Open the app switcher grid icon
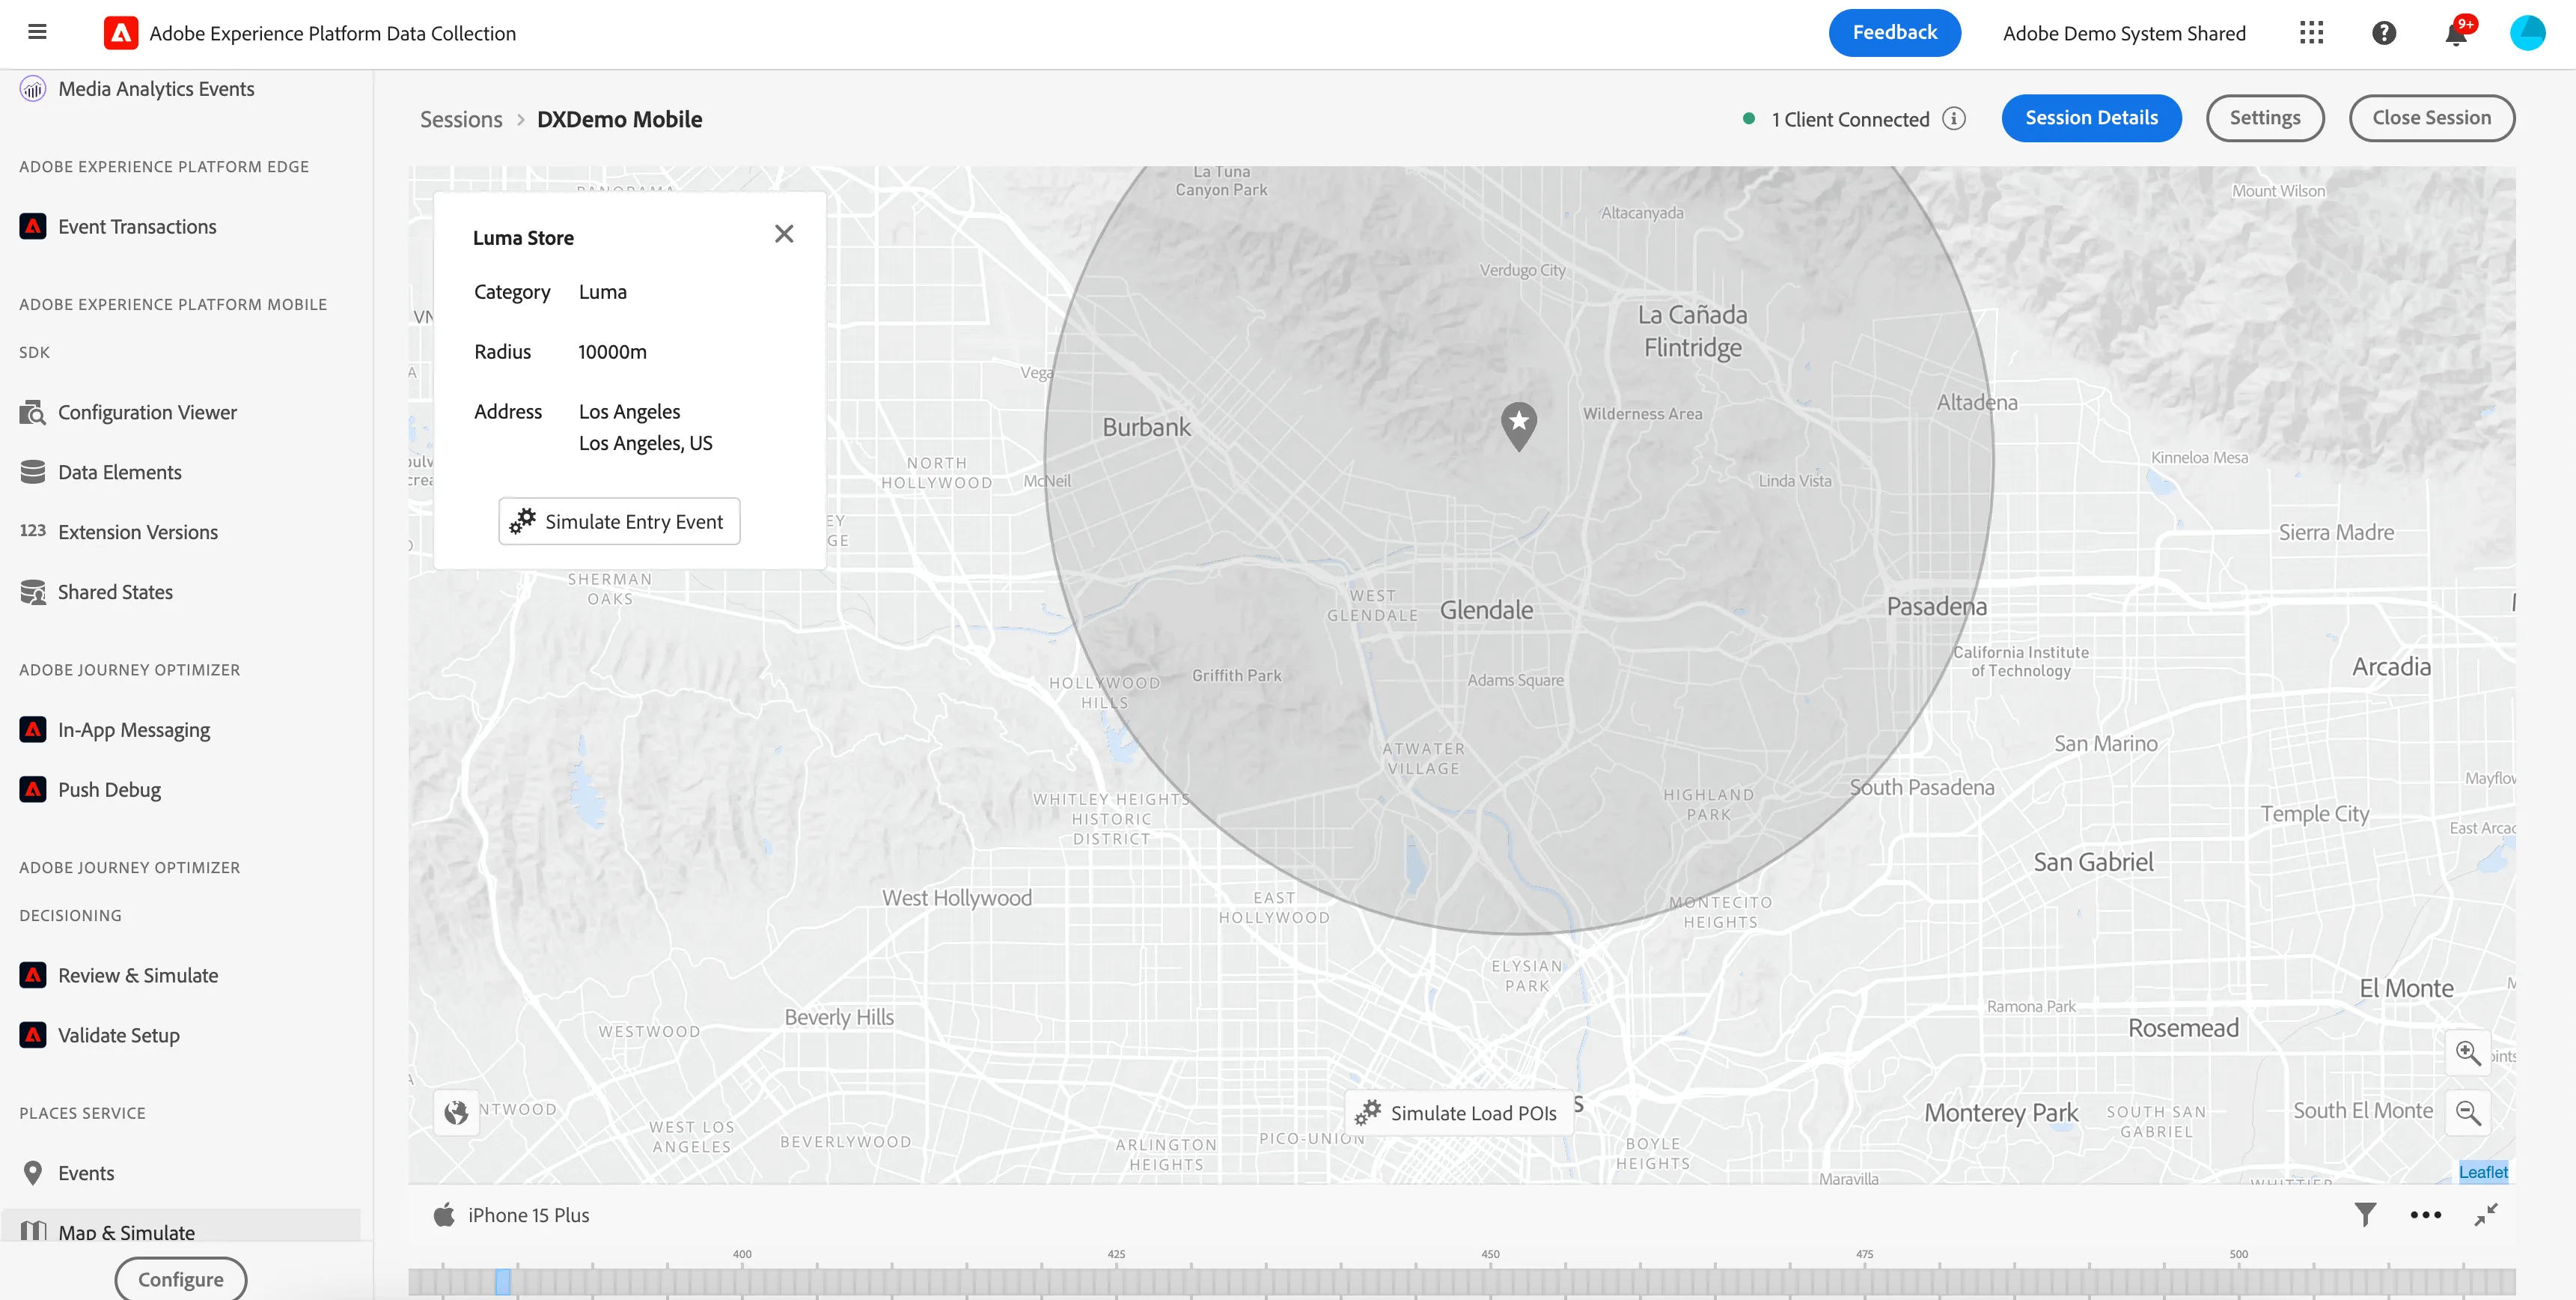 [2311, 33]
